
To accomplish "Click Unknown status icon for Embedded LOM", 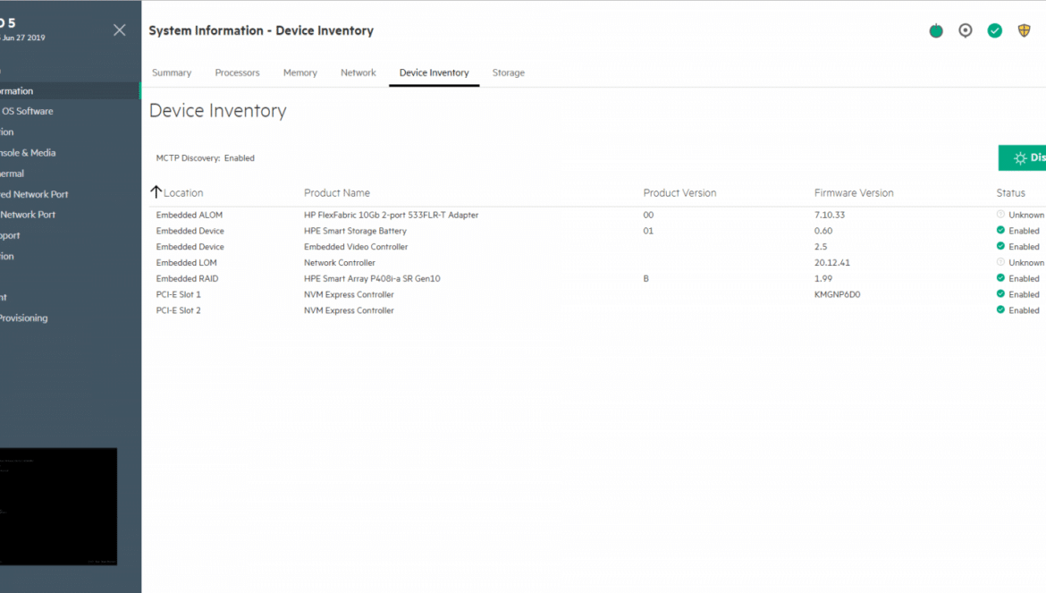I will point(1000,262).
